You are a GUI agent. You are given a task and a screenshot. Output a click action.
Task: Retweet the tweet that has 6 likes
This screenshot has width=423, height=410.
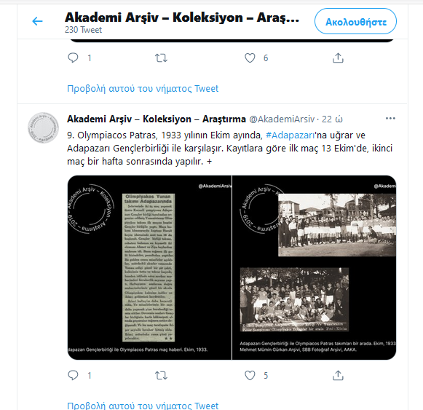pyautogui.click(x=161, y=58)
